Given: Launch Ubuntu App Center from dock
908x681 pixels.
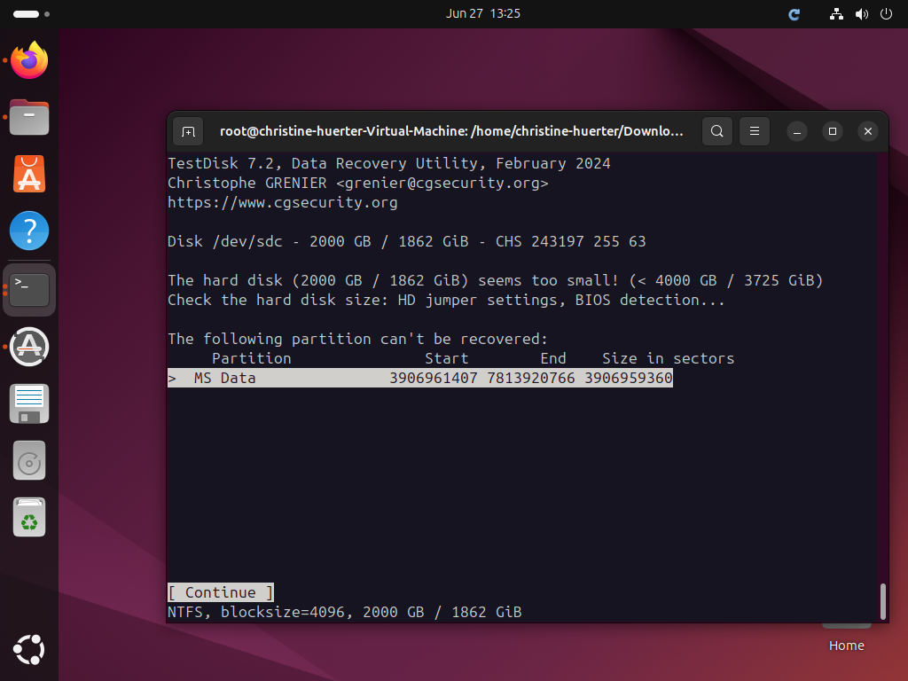Looking at the screenshot, I should click(x=29, y=174).
